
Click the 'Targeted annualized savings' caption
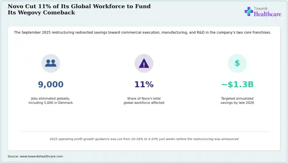pos(237,101)
